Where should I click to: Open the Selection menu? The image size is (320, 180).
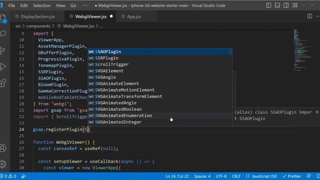pyautogui.click(x=41, y=5)
